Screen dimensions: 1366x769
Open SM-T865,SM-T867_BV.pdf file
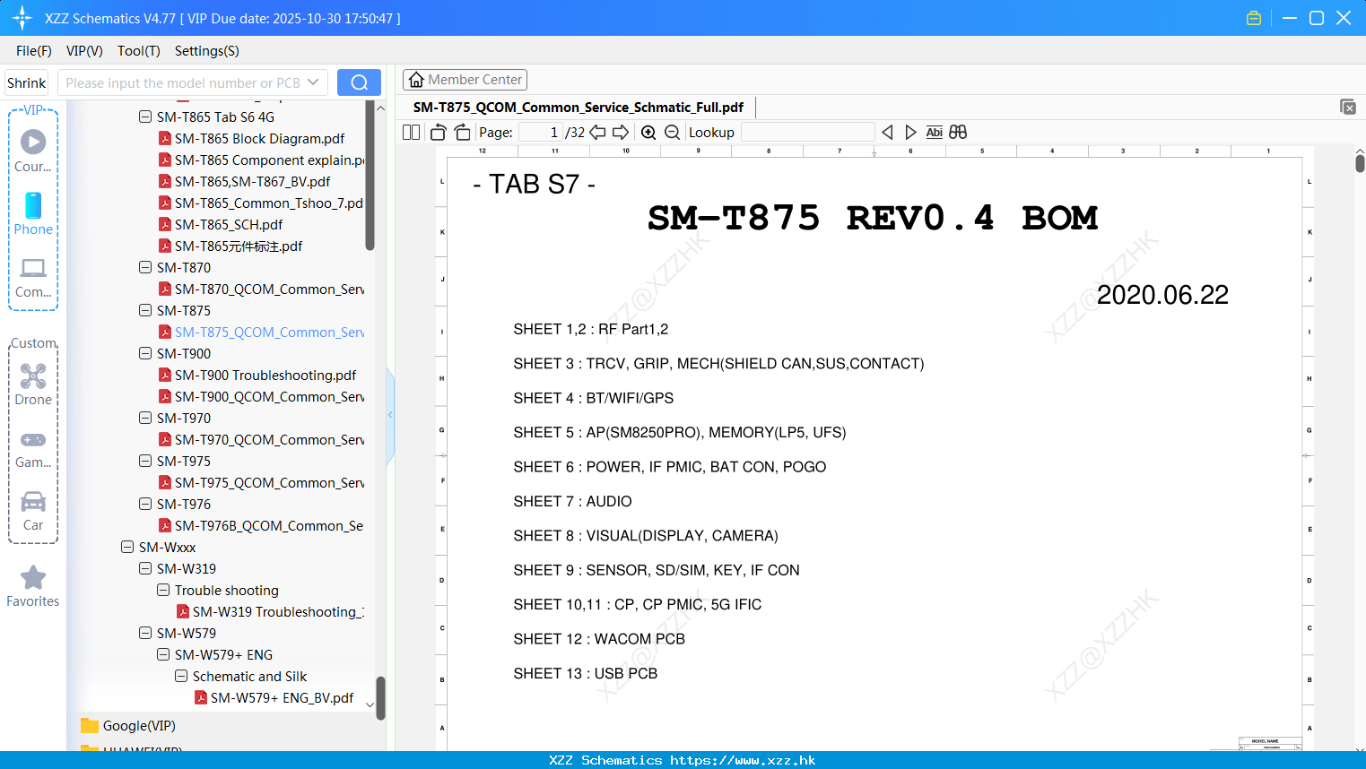pyautogui.click(x=253, y=181)
